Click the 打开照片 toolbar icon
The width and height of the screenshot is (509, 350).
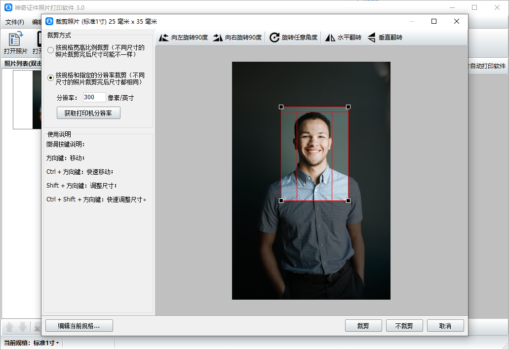(16, 39)
